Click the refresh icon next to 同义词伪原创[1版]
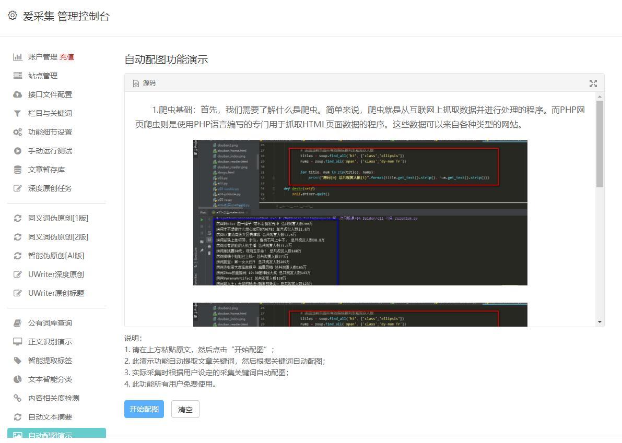 tap(17, 218)
